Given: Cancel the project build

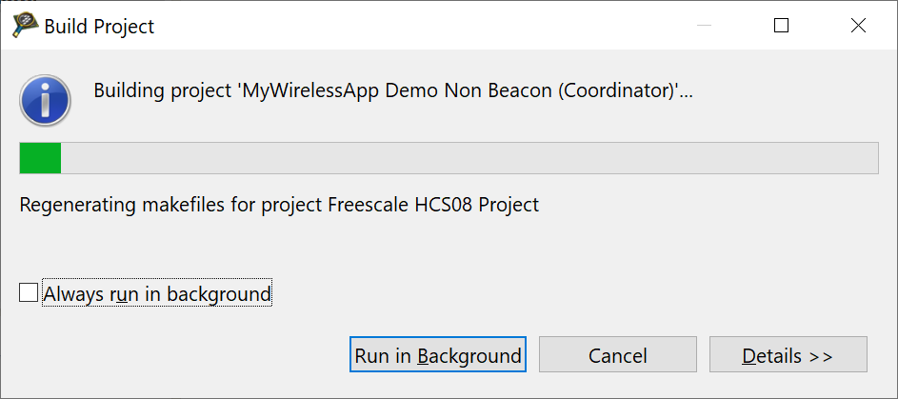Looking at the screenshot, I should (617, 356).
